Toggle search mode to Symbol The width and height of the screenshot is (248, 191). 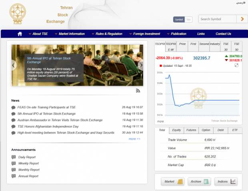179,20
